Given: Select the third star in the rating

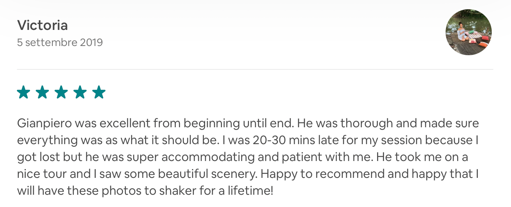Looking at the screenshot, I should [x=61, y=92].
